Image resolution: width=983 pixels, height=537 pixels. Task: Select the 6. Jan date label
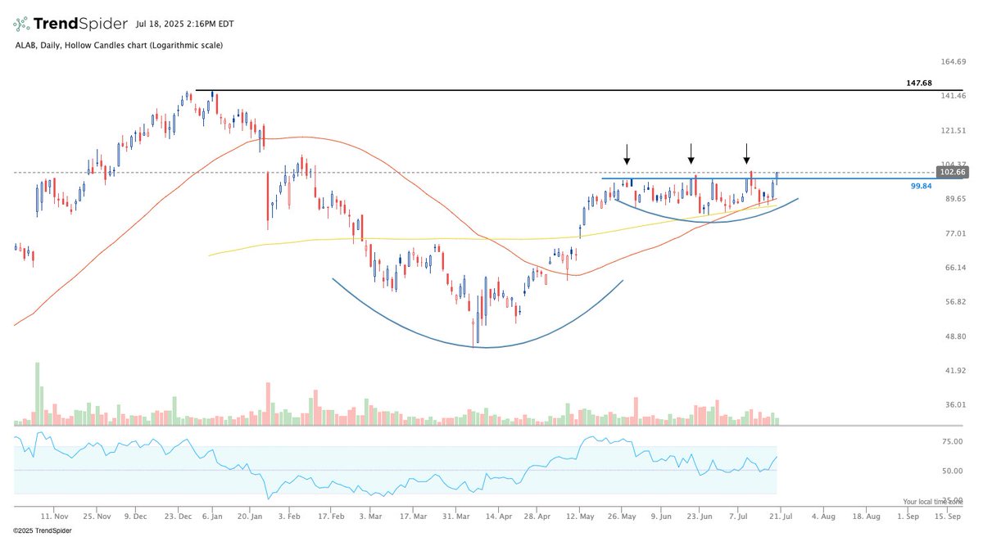click(213, 517)
